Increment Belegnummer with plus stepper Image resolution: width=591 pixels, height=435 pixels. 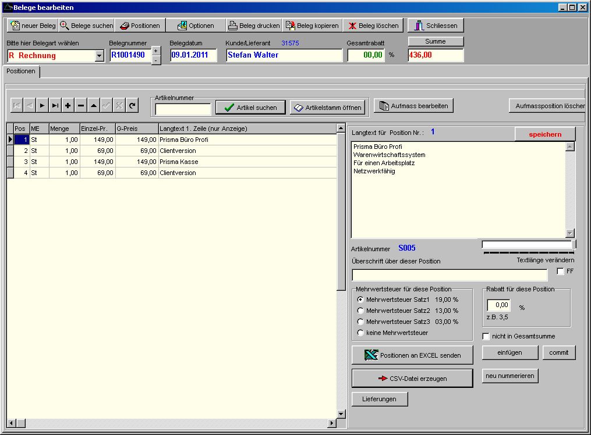coord(156,51)
